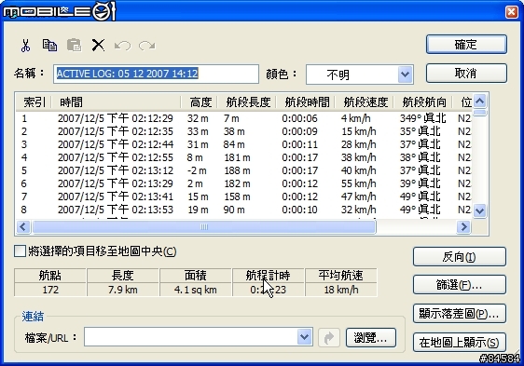Viewport: 524px width, 366px height.
Task: Select row with time 02:12:44
Action: point(244,144)
